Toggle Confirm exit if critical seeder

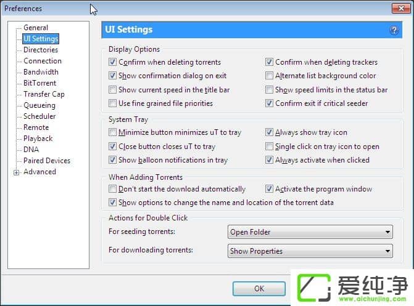coord(269,103)
